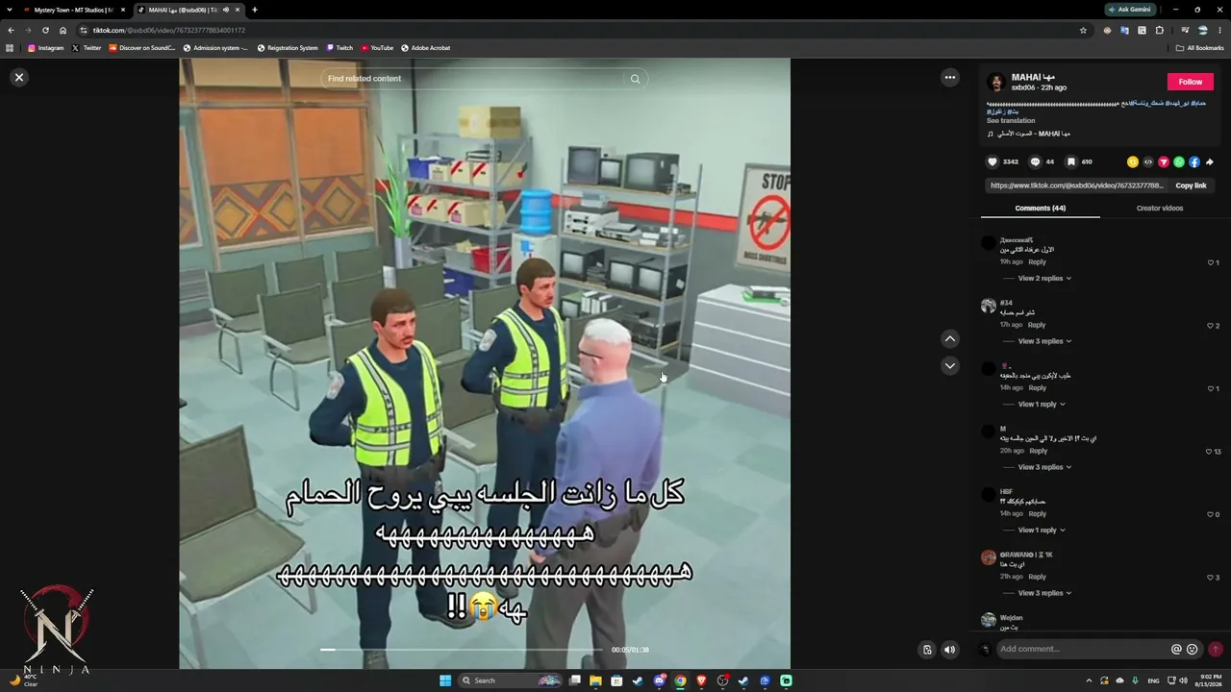This screenshot has height=692, width=1231.
Task: Open comments via the speech bubble icon
Action: [x=1035, y=161]
